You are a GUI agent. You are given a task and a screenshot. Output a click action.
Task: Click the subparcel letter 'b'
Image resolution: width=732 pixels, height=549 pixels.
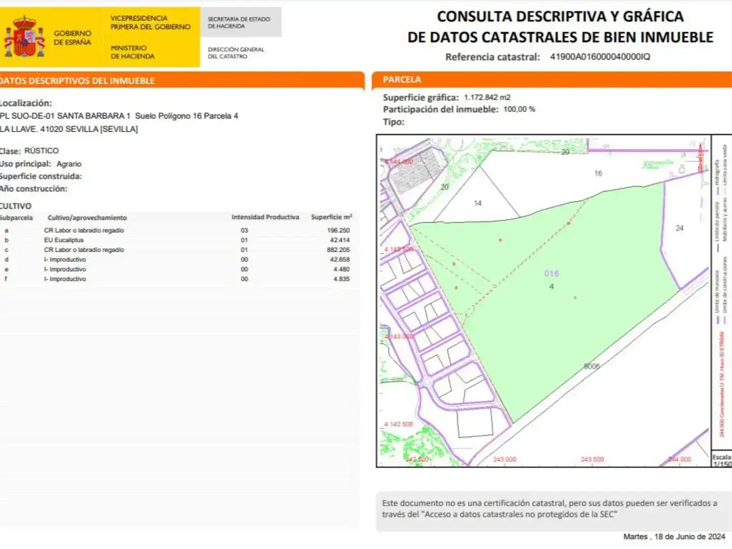point(7,240)
